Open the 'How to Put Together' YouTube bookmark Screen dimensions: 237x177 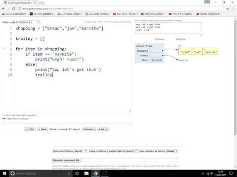pos(181,14)
